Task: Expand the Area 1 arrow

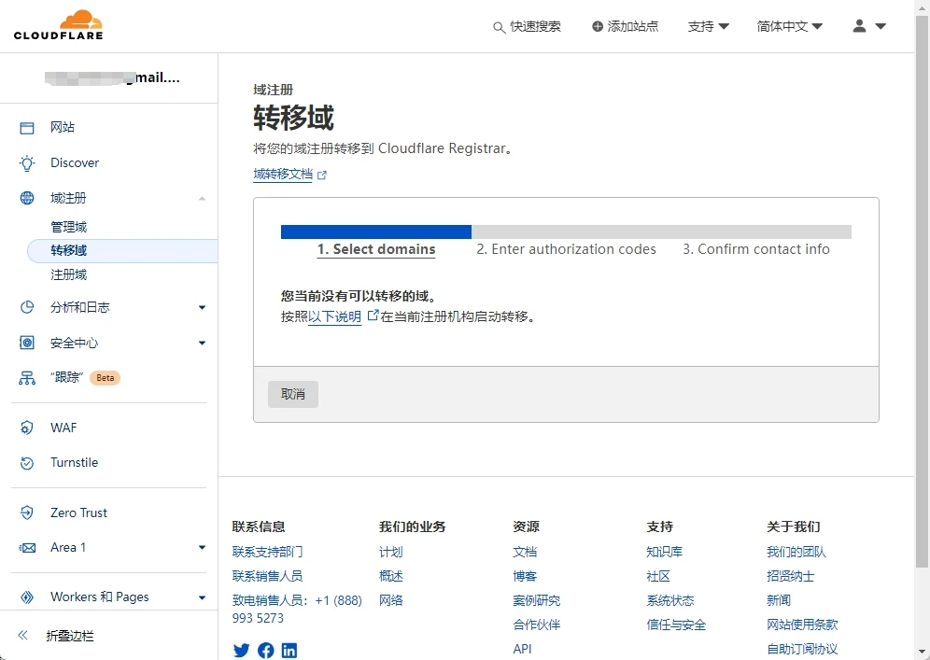Action: click(x=203, y=547)
